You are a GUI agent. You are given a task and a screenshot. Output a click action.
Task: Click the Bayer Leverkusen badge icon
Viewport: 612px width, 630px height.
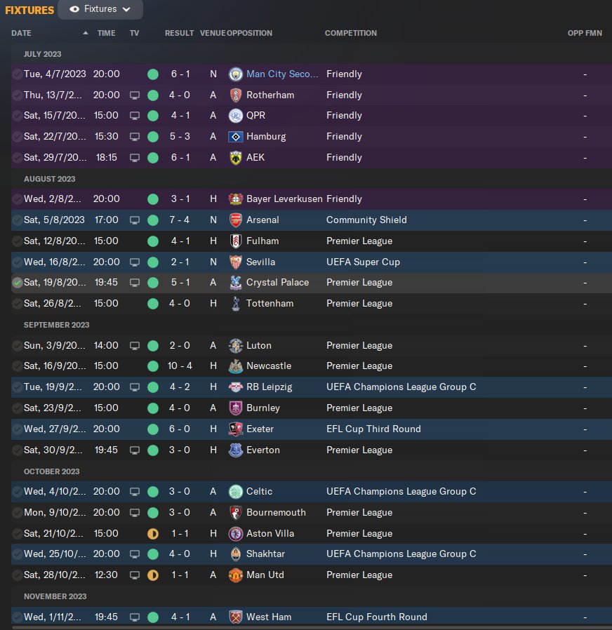pyautogui.click(x=236, y=199)
